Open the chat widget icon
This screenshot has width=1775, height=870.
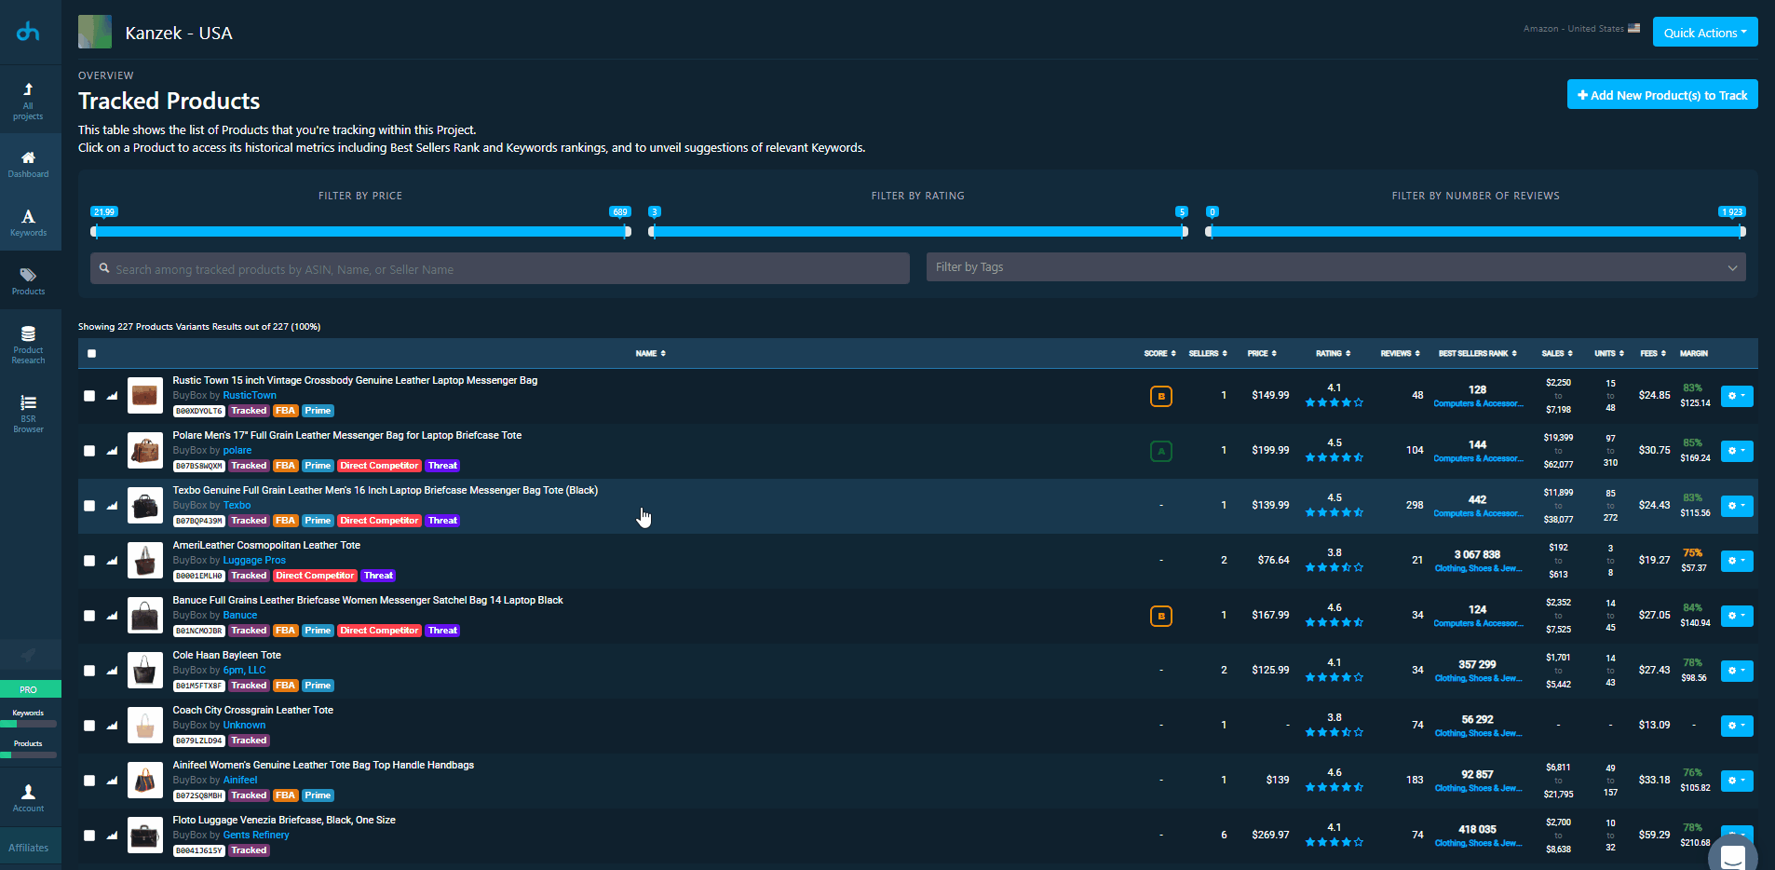1732,855
